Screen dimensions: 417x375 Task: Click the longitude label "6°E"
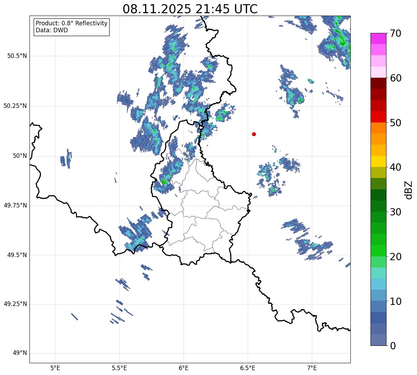pos(184,368)
